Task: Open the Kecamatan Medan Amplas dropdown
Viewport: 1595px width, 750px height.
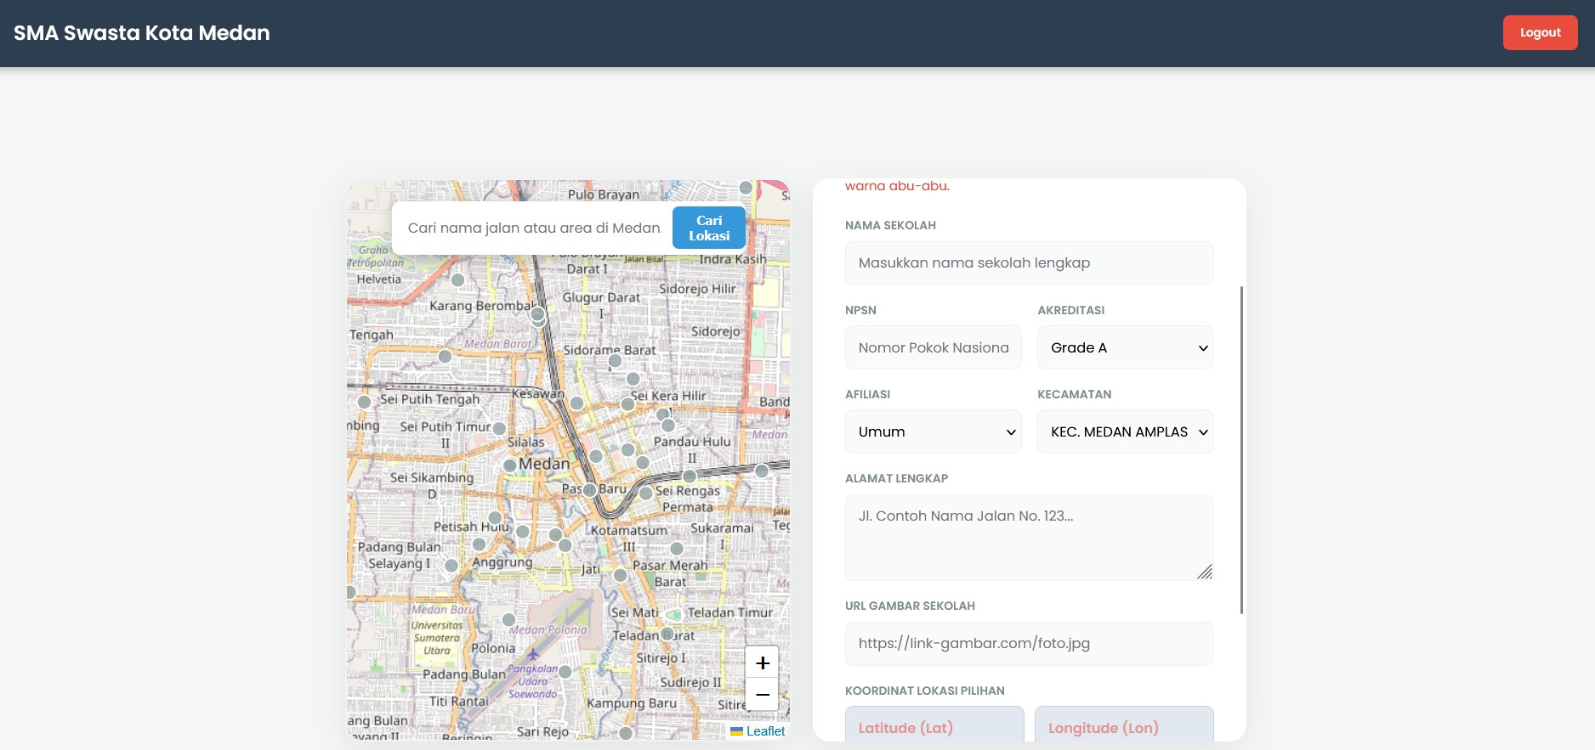Action: (1125, 431)
